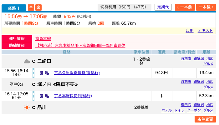Go to the later train with 一本後

[x=206, y=7]
